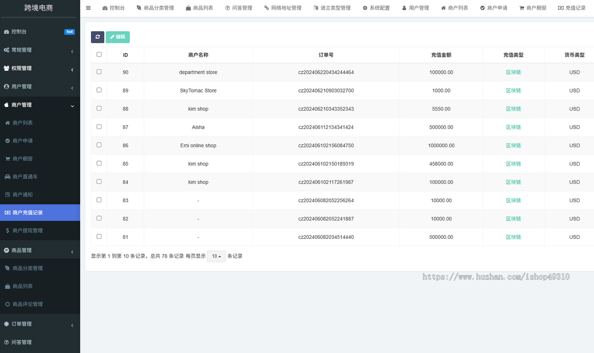Switch to top 商品分类管理 tab
The height and width of the screenshot is (353, 594).
[155, 8]
